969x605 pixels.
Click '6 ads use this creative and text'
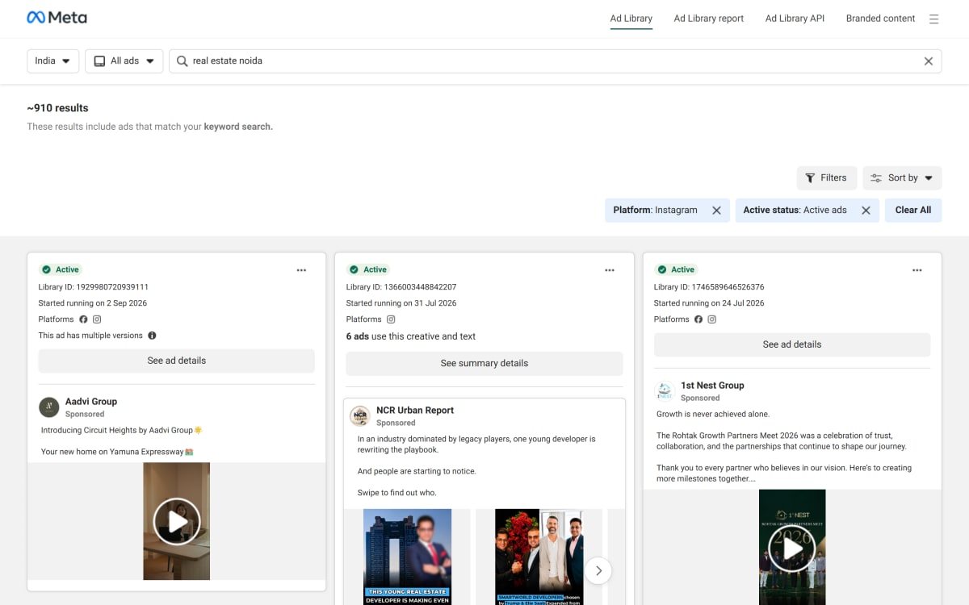point(411,336)
